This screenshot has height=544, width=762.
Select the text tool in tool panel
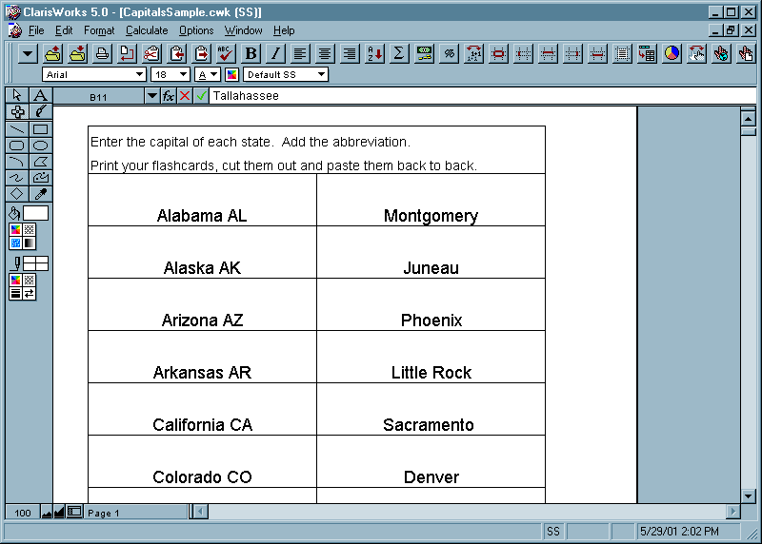click(x=40, y=96)
